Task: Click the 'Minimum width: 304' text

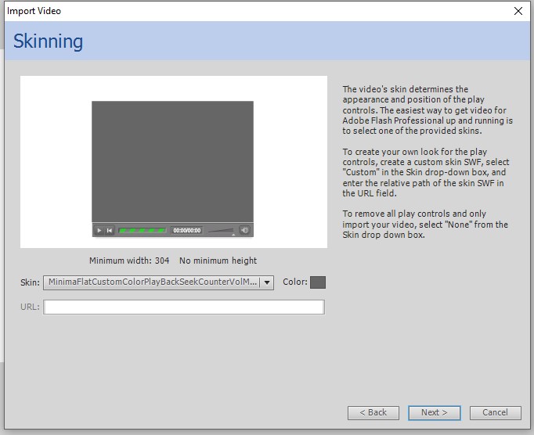Action: click(x=129, y=261)
